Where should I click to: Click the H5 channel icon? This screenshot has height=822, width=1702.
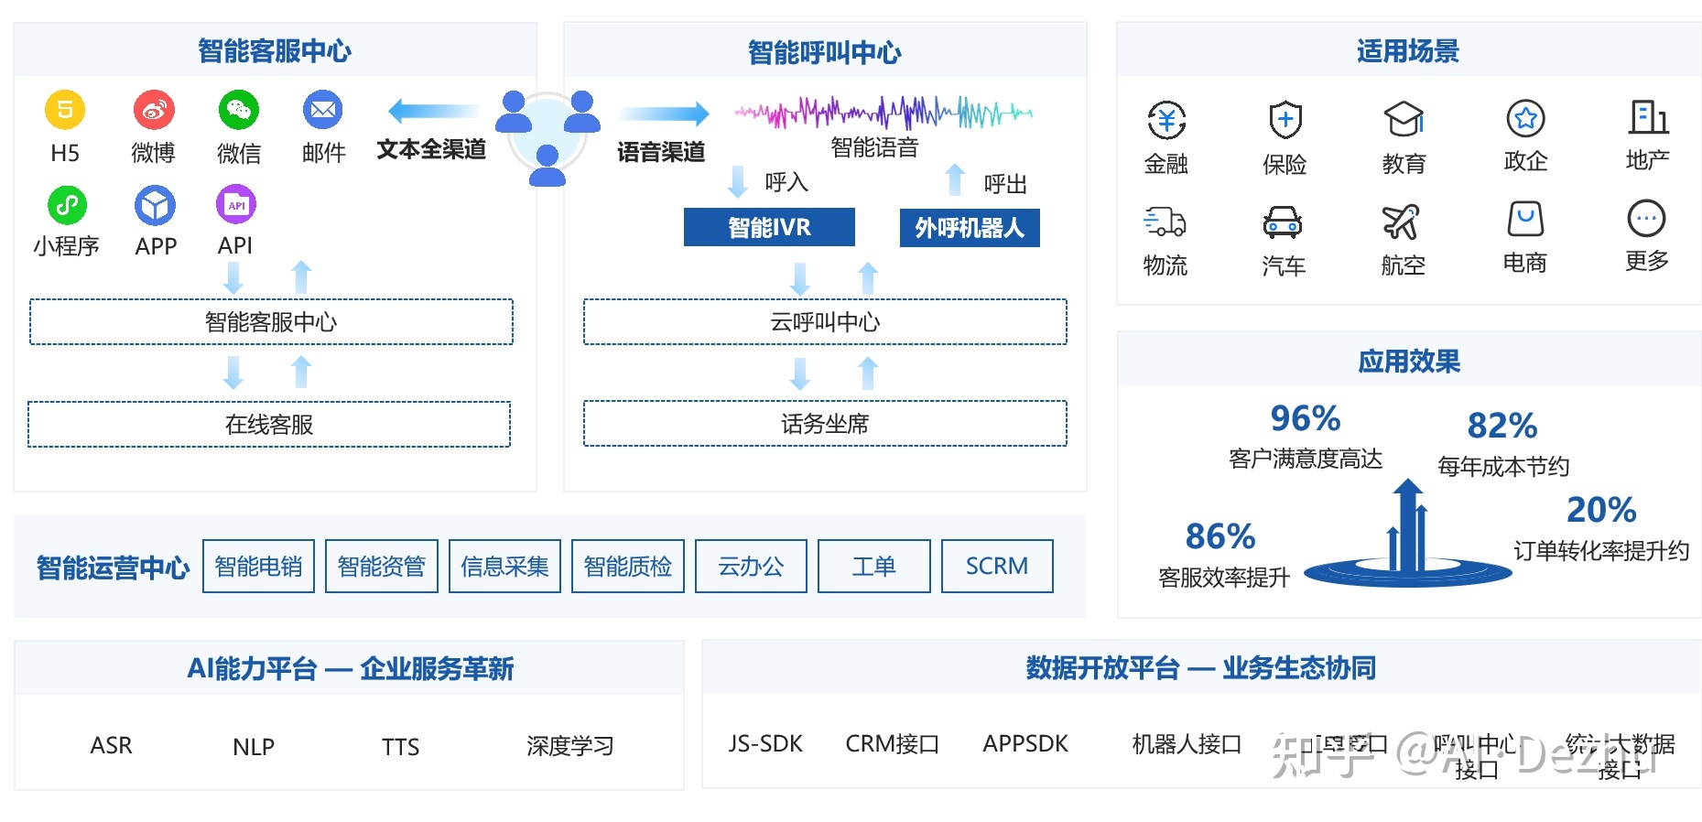click(x=65, y=110)
